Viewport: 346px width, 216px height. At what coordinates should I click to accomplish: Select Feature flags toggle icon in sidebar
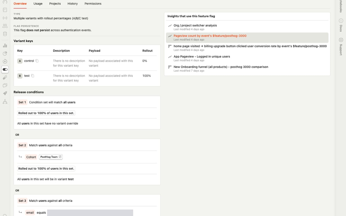point(5,69)
